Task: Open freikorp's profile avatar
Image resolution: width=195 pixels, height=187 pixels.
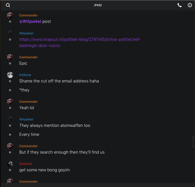Action: coord(10,75)
